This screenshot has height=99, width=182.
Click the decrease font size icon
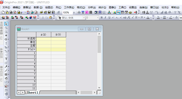(133, 17)
